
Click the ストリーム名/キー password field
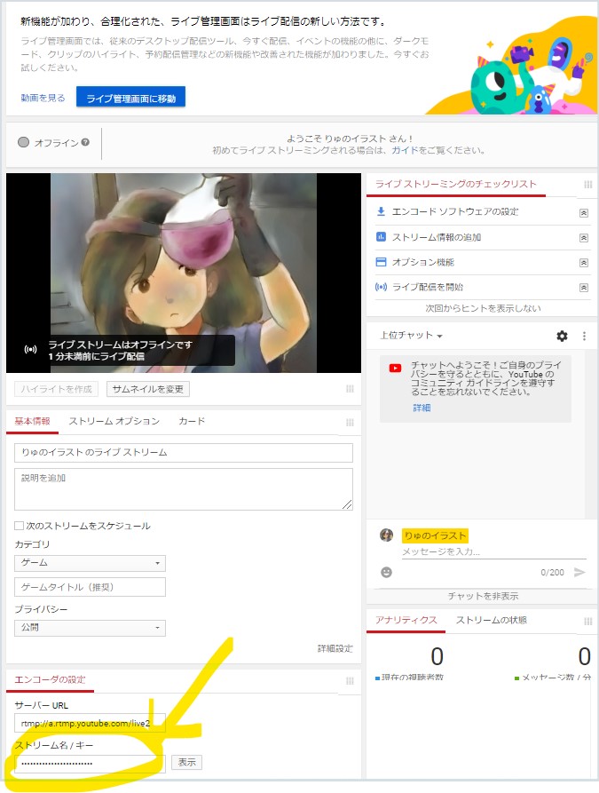pos(90,763)
